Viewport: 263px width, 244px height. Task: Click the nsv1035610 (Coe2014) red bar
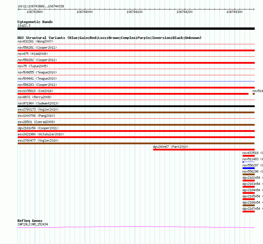(x=133, y=94)
